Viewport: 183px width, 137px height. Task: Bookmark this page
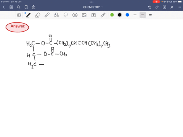(26, 7)
